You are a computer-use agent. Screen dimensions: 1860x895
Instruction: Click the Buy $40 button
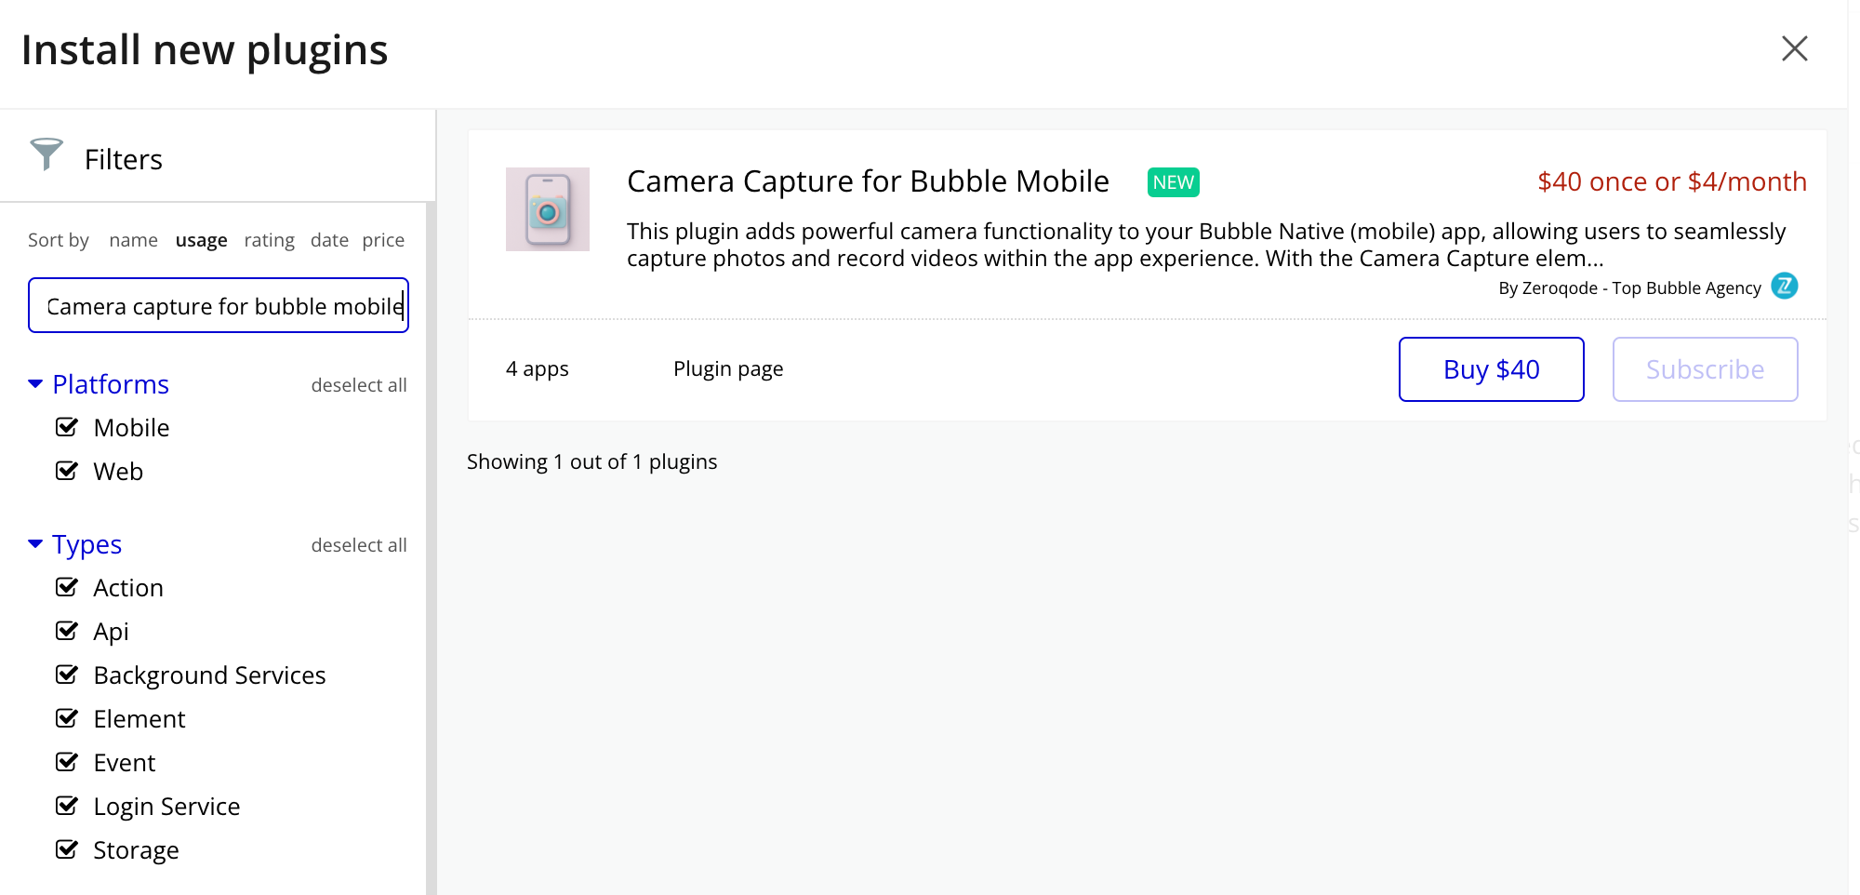(x=1491, y=369)
